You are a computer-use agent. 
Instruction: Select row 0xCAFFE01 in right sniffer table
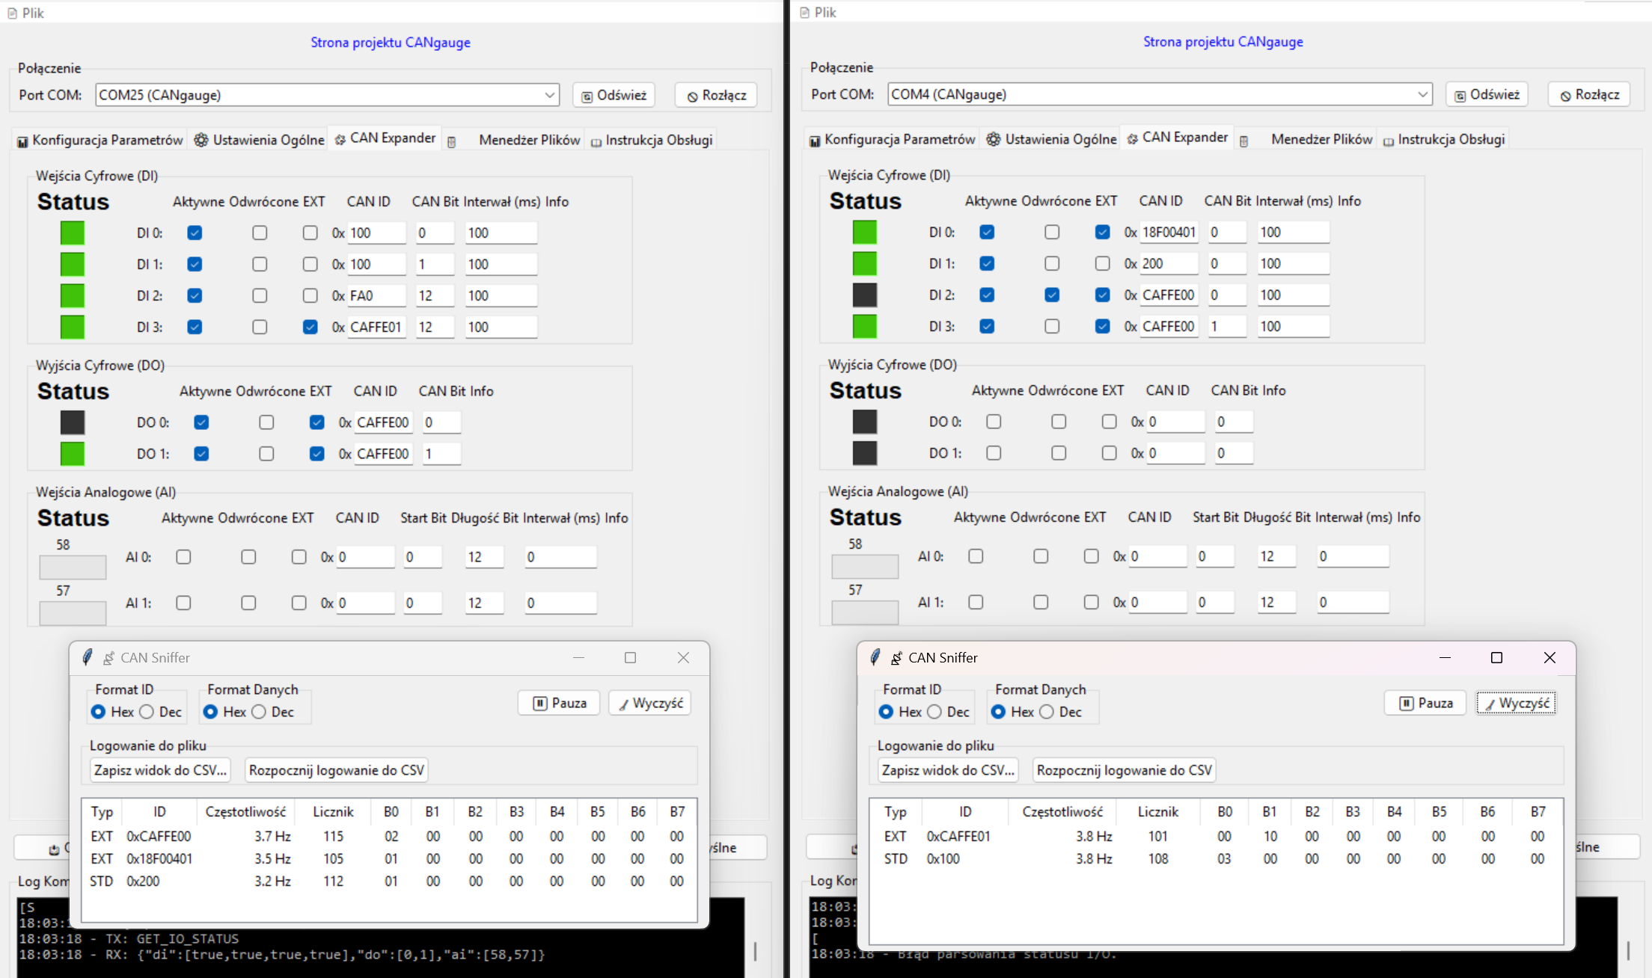(x=1216, y=836)
